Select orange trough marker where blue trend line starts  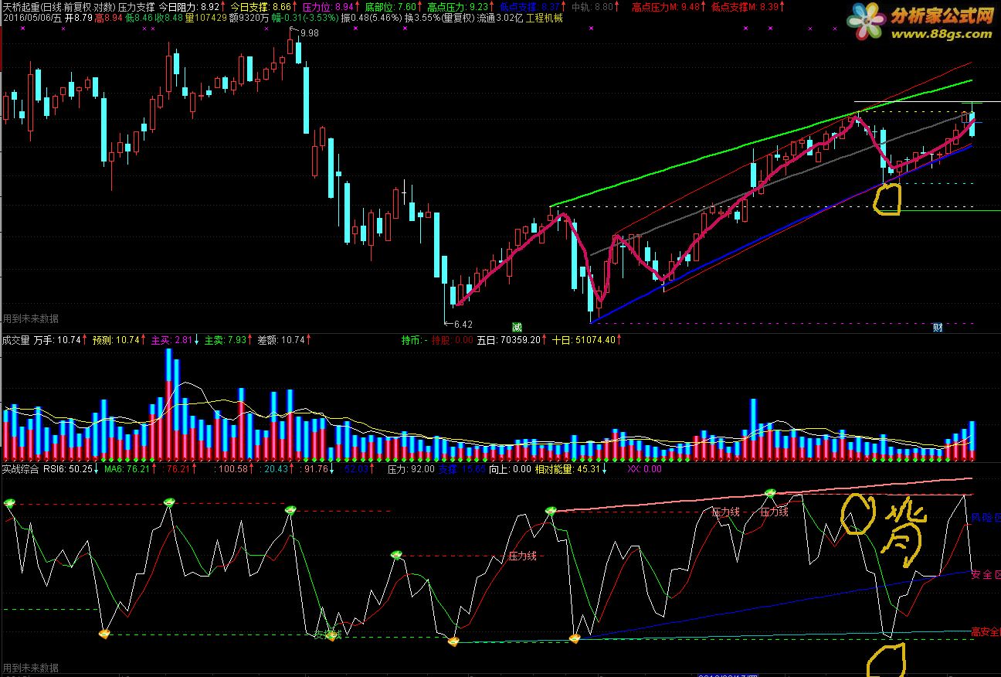[575, 638]
